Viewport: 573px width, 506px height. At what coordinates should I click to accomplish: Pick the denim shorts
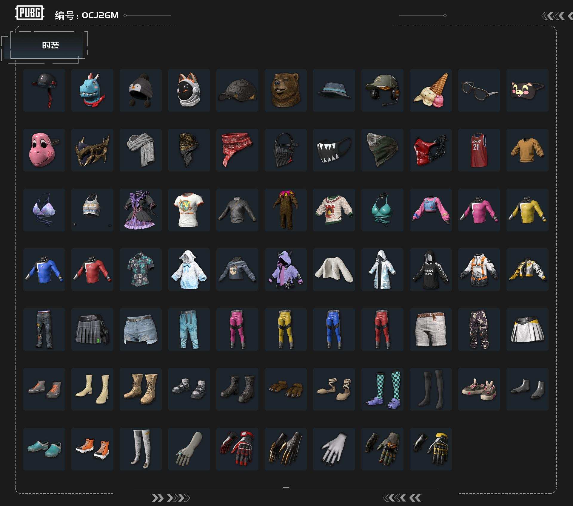tap(141, 329)
